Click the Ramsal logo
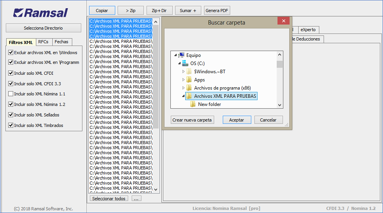This screenshot has width=383, height=213. click(41, 13)
